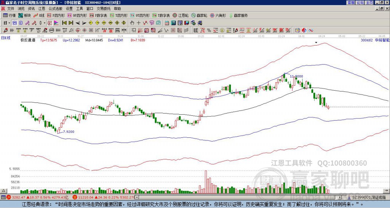The width and height of the screenshot is (390, 208).
Task: Open the calendar icon
Action: [x=167, y=23]
